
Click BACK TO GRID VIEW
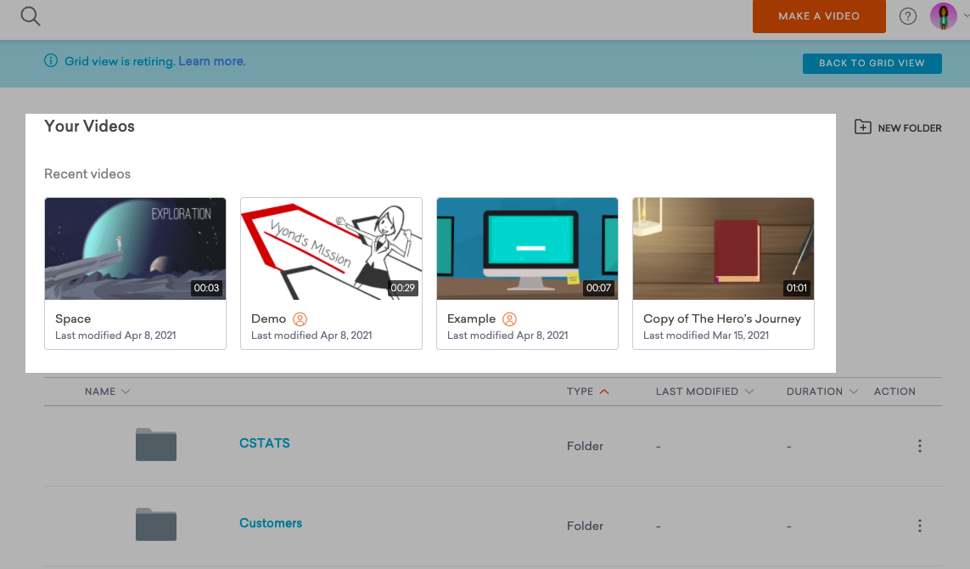pyautogui.click(x=872, y=63)
